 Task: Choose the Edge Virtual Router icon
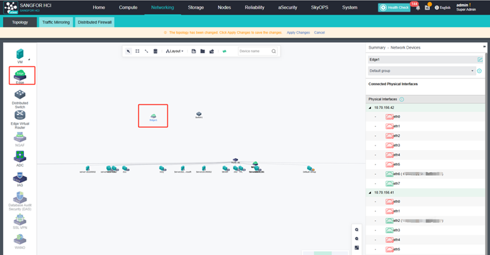(20, 115)
